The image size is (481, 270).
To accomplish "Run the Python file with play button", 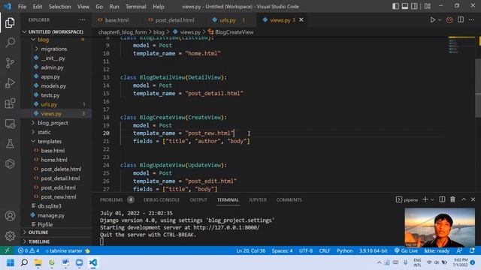I will pos(432,20).
